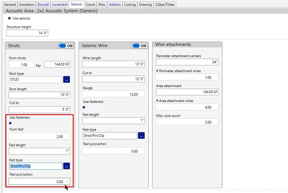Focus the Seismic Wire Gauge field
288x193 pixels.
tap(113, 94)
